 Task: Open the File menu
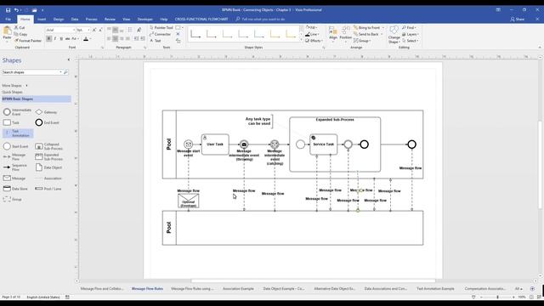[8, 19]
